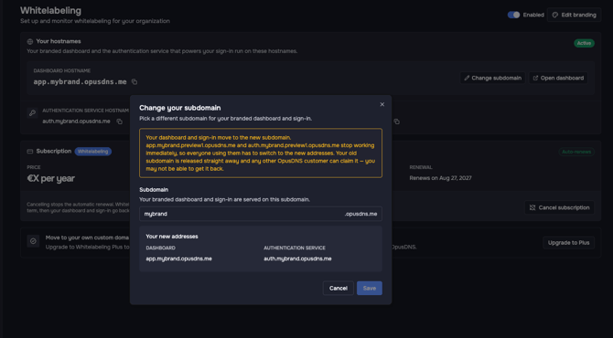Click the €X per year price
613x338 pixels.
pos(51,178)
